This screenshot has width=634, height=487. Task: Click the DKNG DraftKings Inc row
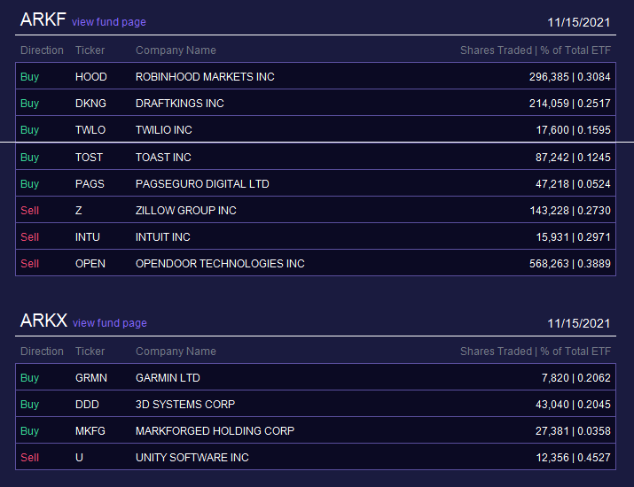coord(316,103)
